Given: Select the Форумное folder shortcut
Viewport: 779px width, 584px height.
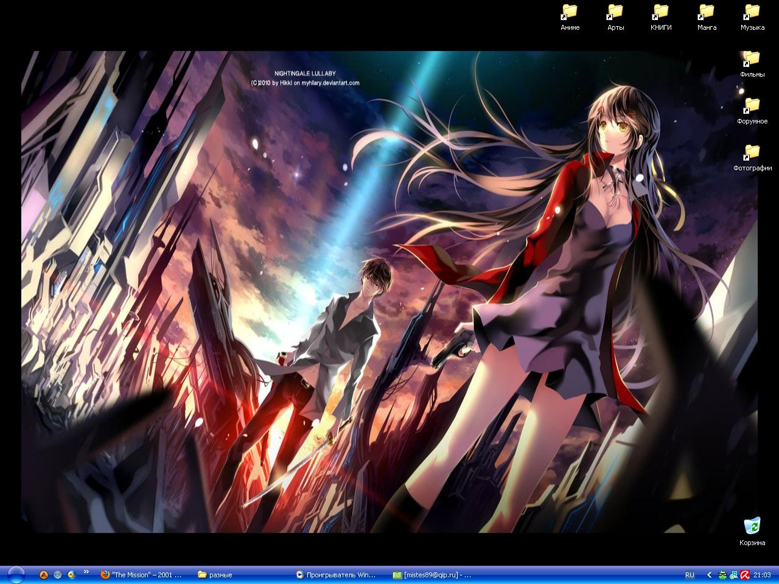Looking at the screenshot, I should [752, 111].
